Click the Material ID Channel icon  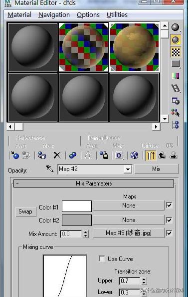point(119,155)
